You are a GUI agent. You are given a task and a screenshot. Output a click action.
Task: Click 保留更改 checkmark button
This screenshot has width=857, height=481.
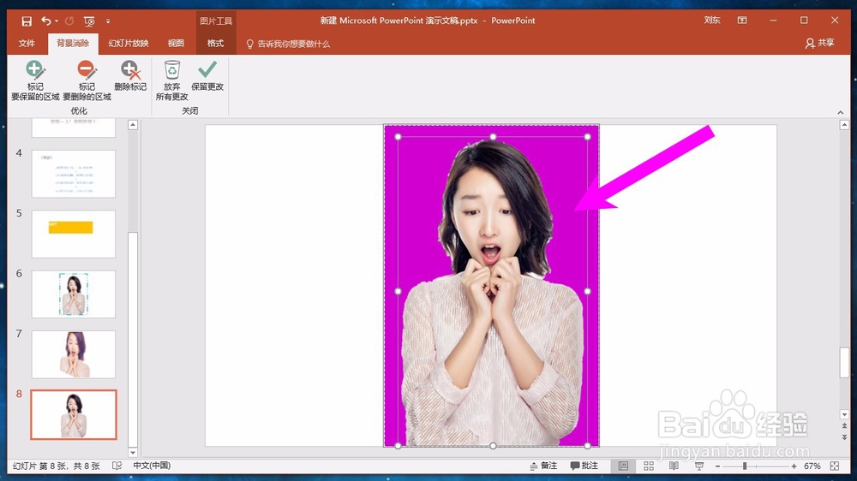pos(207,76)
